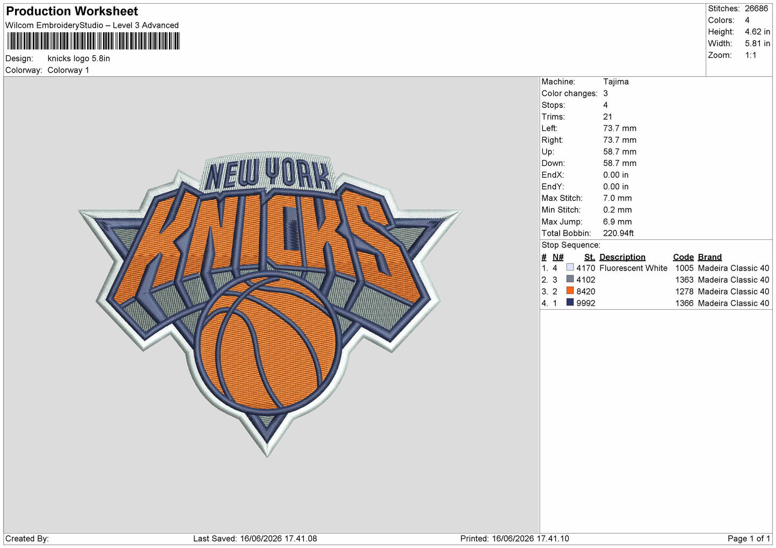Click the EndX value 0.00 in

(x=615, y=175)
